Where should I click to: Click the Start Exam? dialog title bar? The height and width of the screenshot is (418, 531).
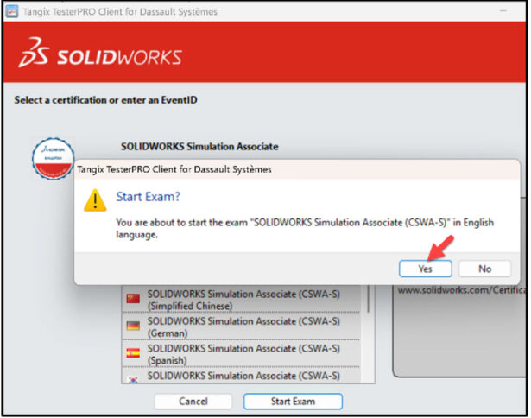(x=297, y=169)
